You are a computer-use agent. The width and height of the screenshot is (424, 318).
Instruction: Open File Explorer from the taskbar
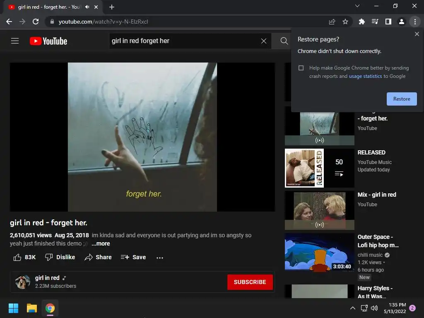pyautogui.click(x=31, y=308)
